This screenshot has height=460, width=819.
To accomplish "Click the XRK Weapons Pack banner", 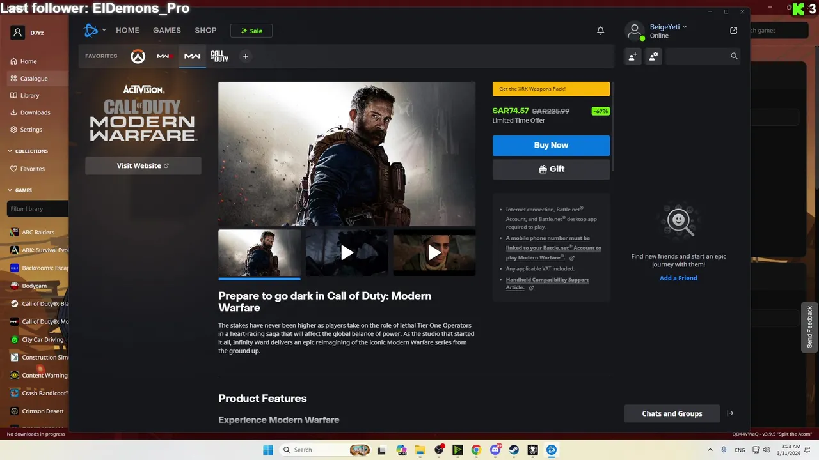I will (x=551, y=89).
